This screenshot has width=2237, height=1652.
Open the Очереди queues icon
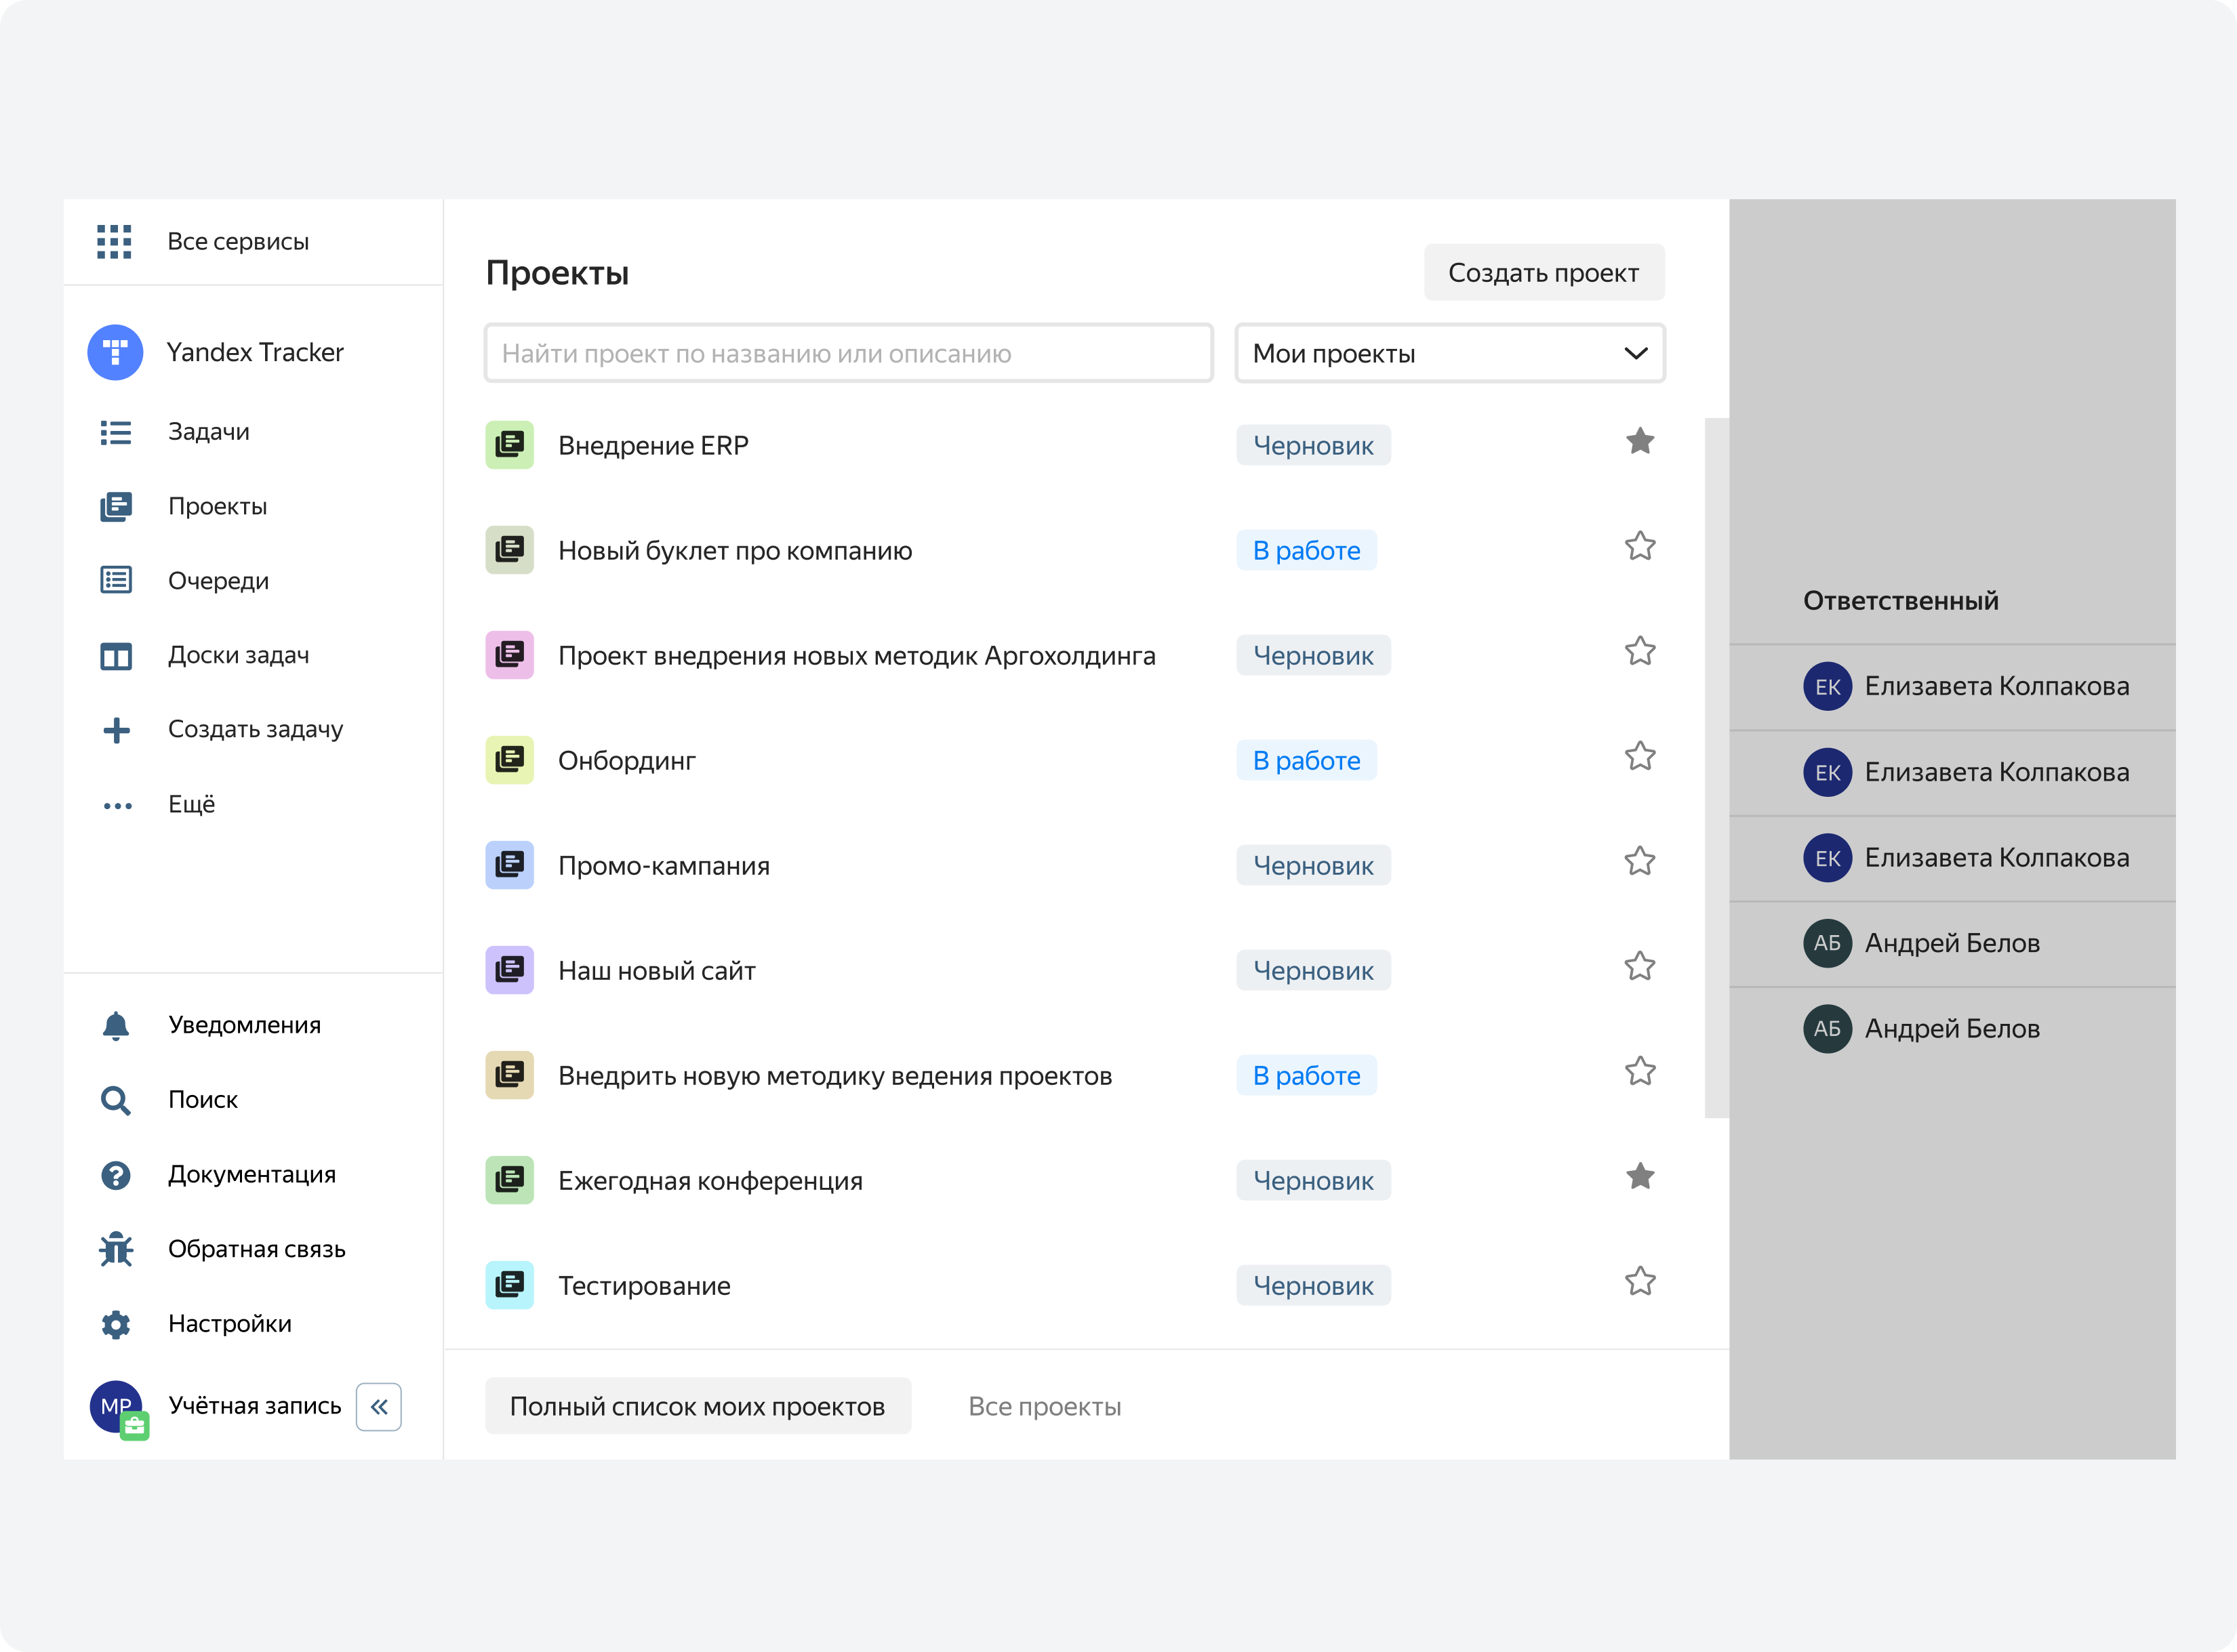116,580
